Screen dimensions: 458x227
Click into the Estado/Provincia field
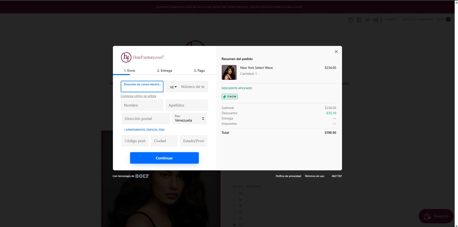coord(194,141)
